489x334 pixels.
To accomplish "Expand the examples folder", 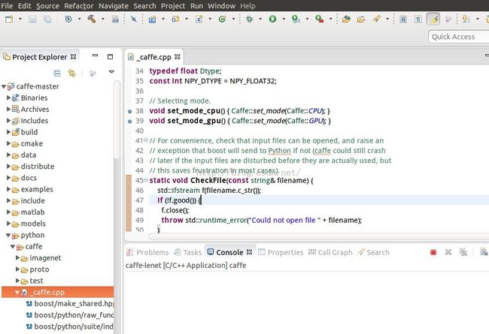I will pyautogui.click(x=8, y=189).
